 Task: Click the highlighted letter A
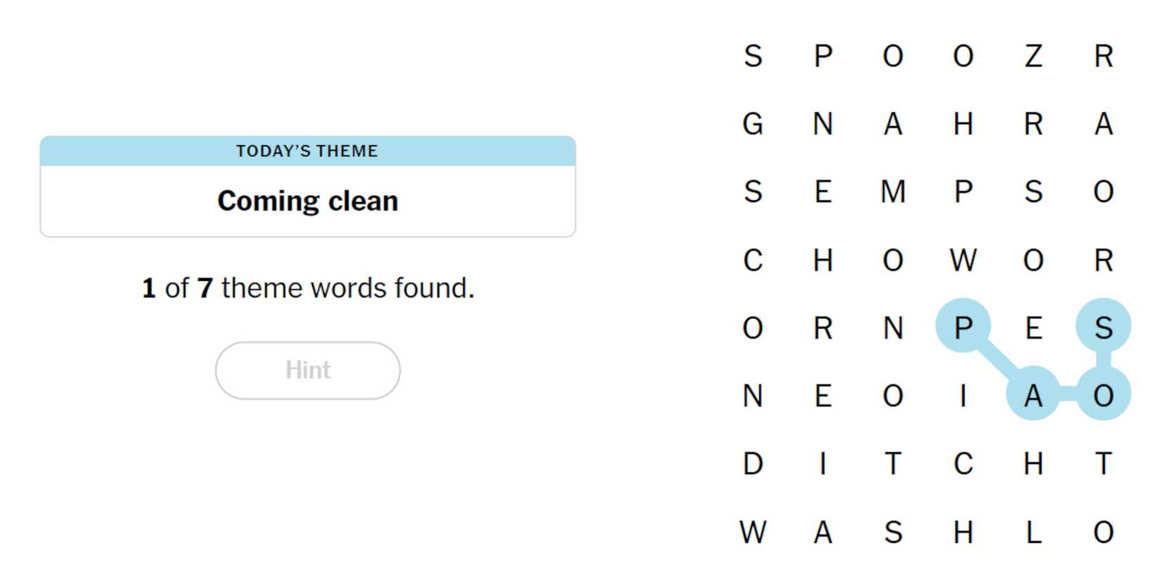coord(1033,396)
